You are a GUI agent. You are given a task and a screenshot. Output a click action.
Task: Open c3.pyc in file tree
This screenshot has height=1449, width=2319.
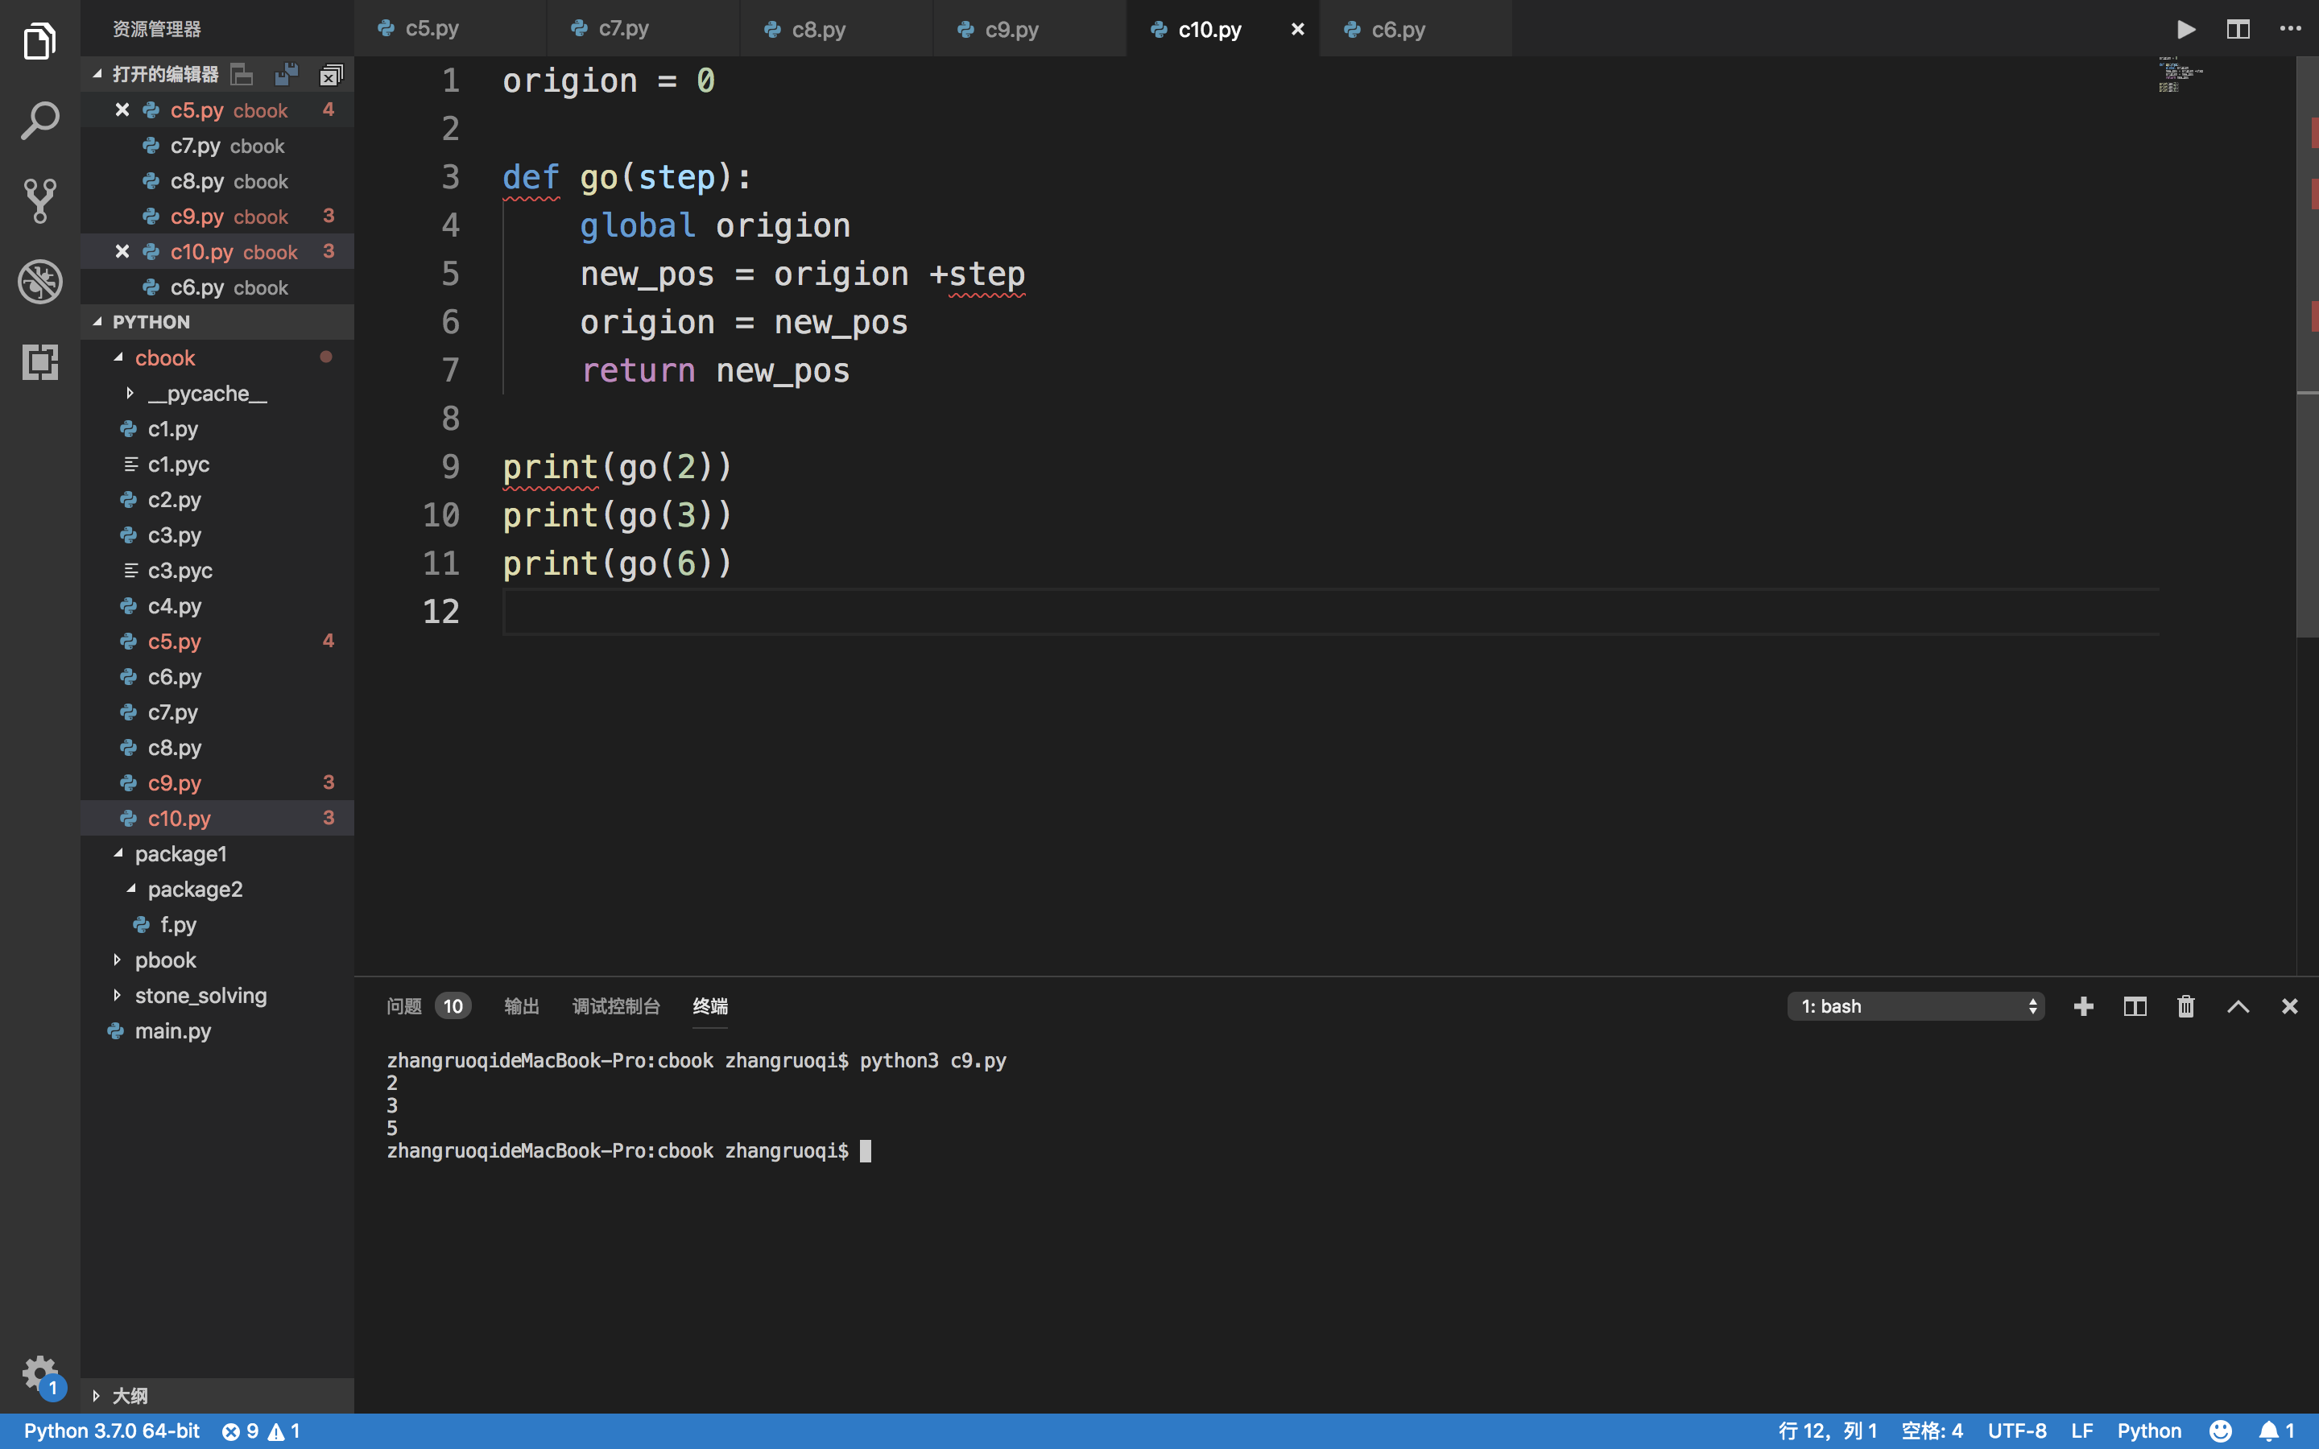pos(217,570)
